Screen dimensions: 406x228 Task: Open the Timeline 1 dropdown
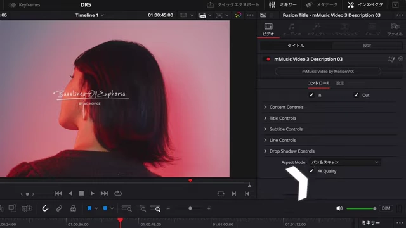(89, 15)
